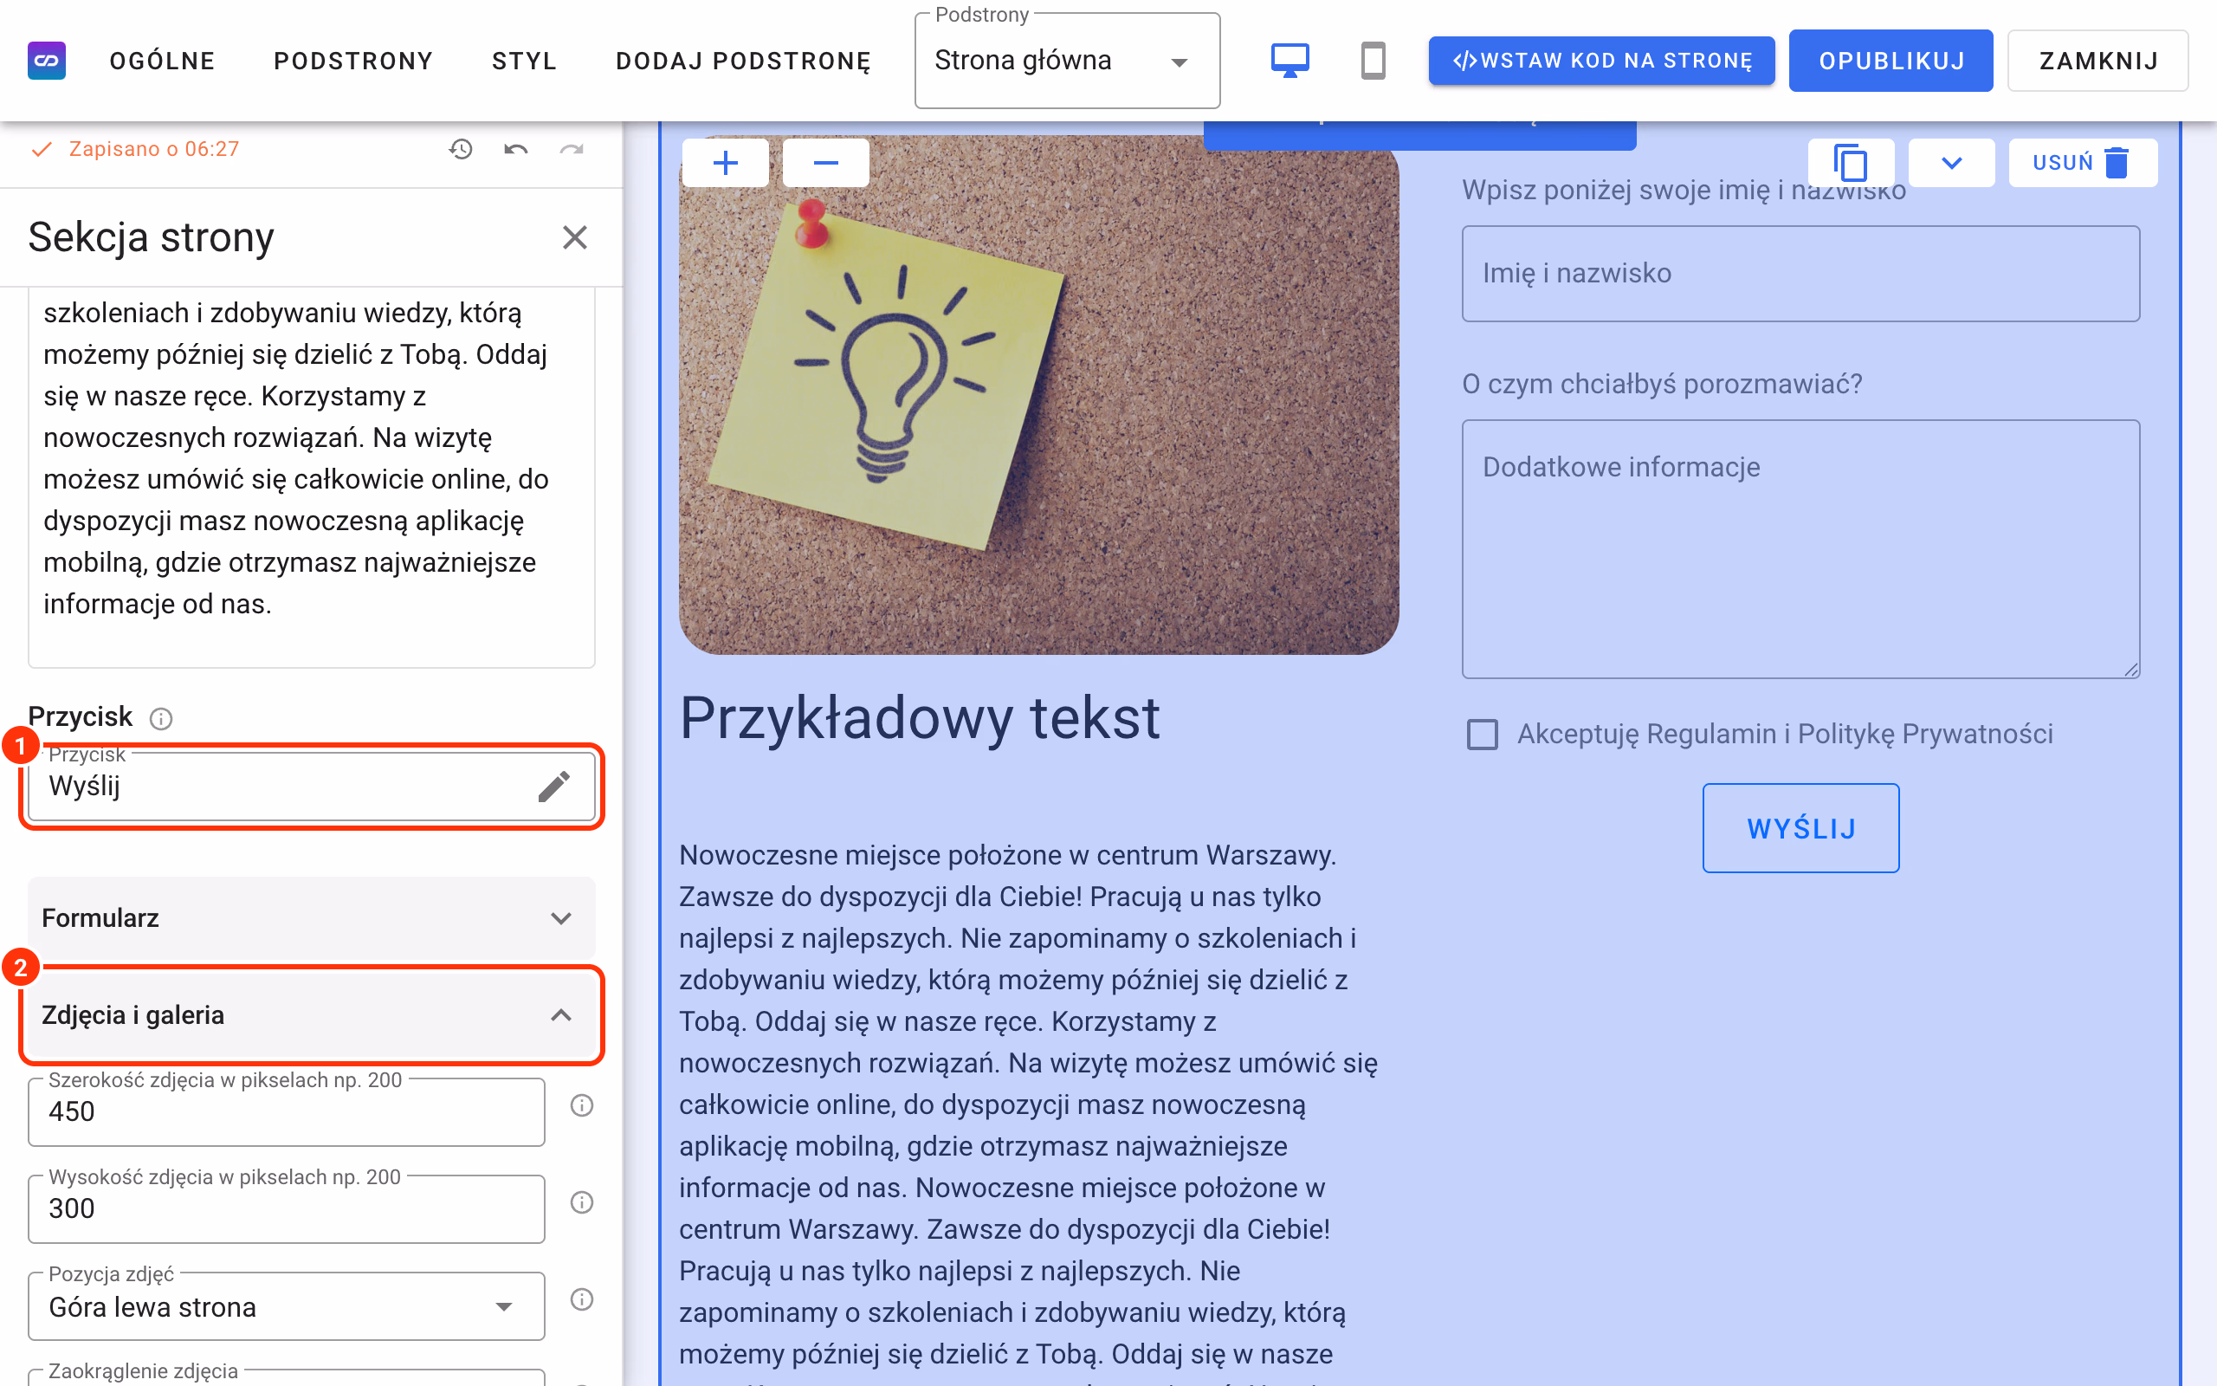Click info icon next to Przycisk heading

click(x=161, y=718)
